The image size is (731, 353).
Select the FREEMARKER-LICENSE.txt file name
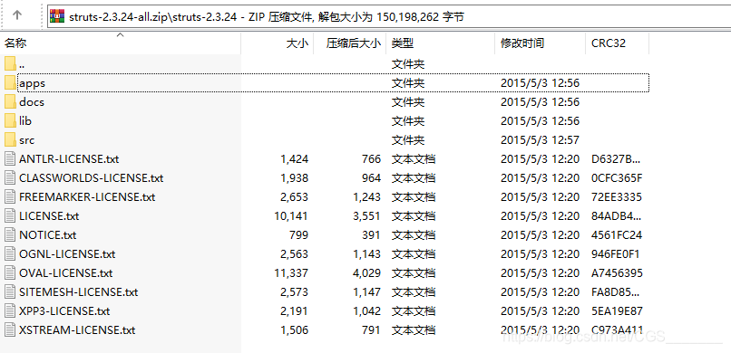[87, 197]
